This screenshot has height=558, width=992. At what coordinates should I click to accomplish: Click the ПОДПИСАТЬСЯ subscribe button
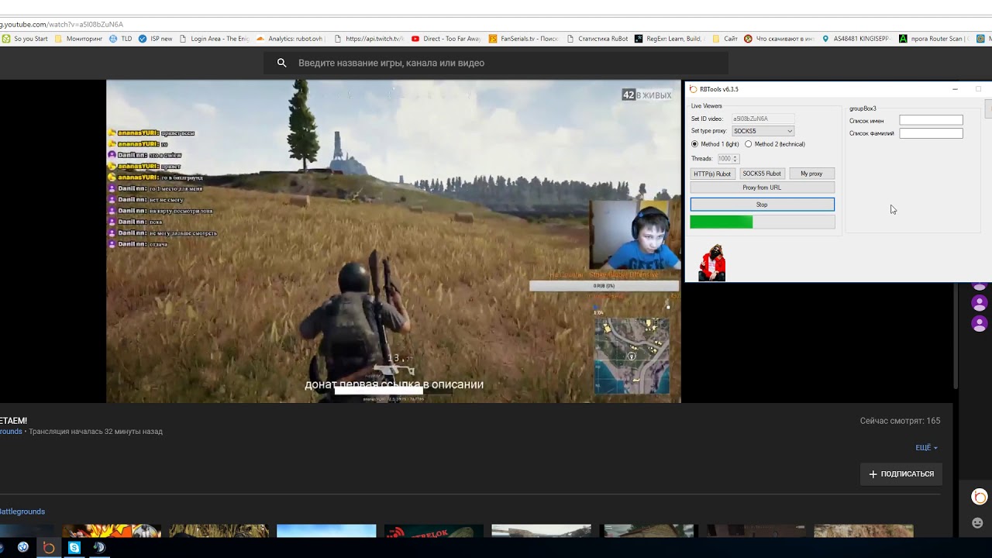[x=901, y=474]
